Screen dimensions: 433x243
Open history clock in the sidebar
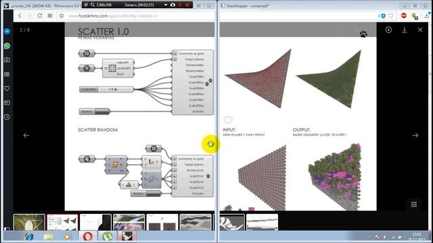[x=7, y=117]
